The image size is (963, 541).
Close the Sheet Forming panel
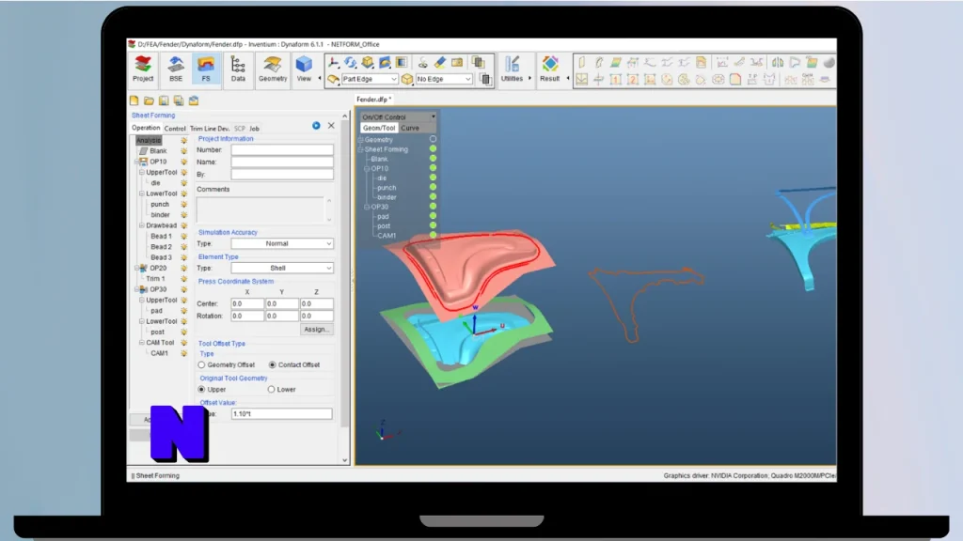coord(331,126)
